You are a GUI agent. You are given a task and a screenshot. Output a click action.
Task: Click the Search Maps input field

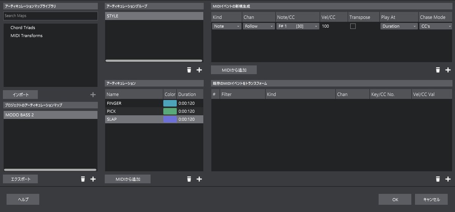pos(50,16)
